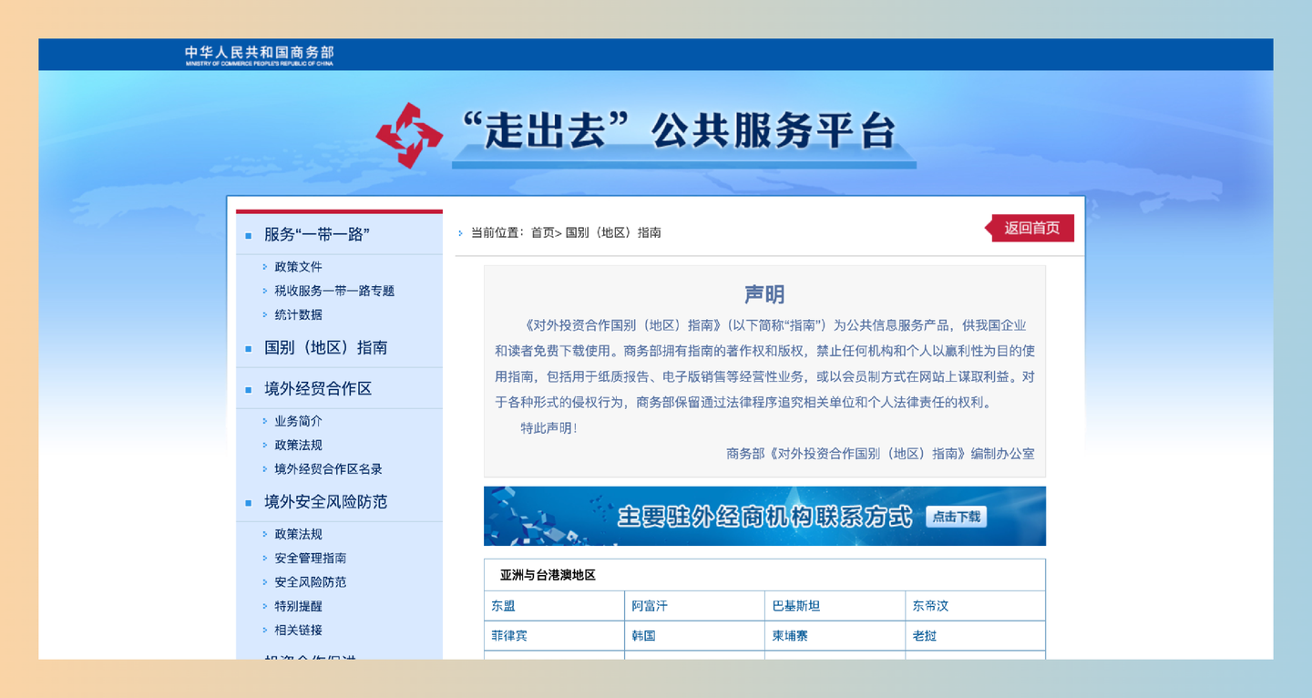
Task: Open the 阿富汗 guide link
Action: pos(650,605)
